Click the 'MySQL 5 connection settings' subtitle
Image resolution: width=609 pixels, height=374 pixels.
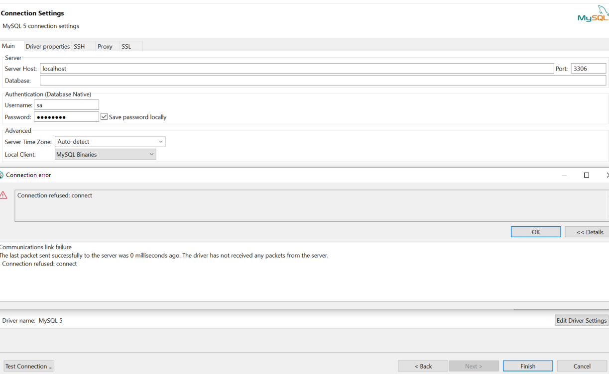click(41, 26)
